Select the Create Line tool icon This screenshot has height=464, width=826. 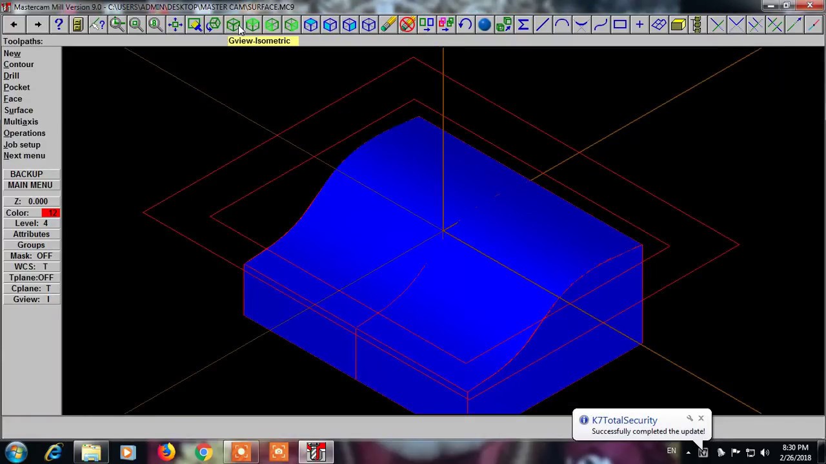[543, 24]
